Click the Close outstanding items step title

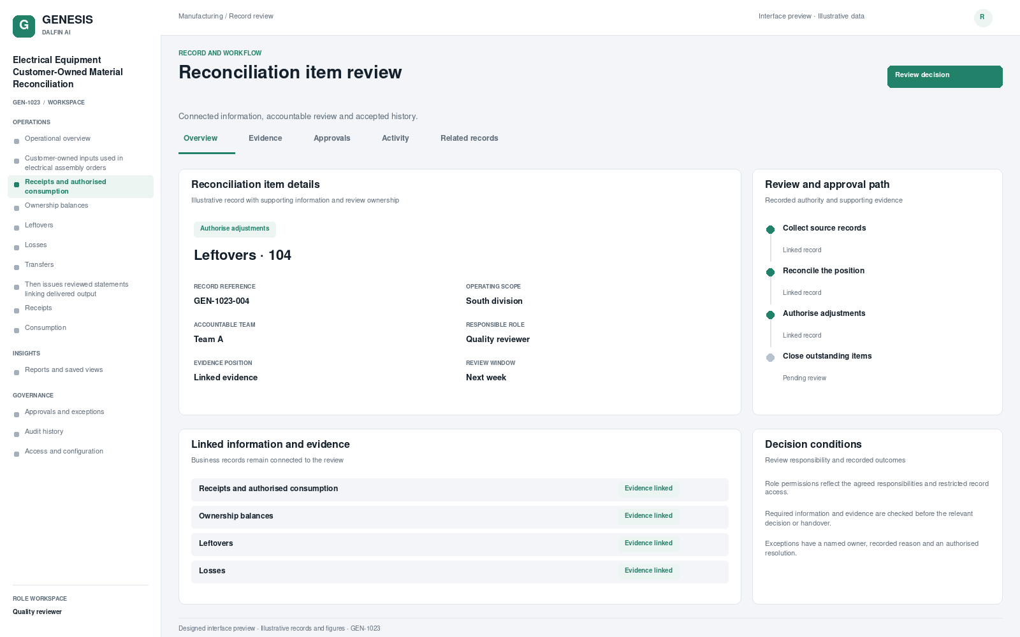coord(827,356)
